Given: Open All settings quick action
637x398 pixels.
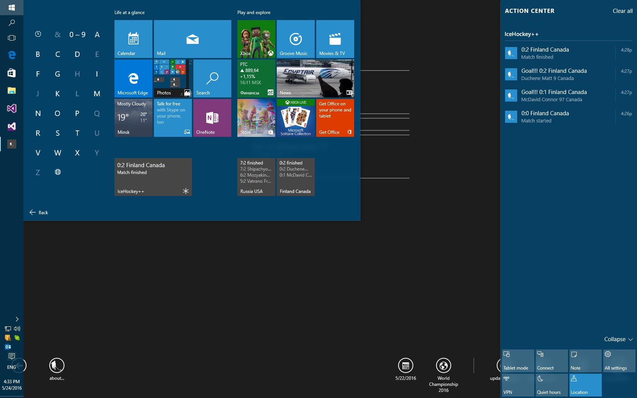Looking at the screenshot, I should coord(619,361).
